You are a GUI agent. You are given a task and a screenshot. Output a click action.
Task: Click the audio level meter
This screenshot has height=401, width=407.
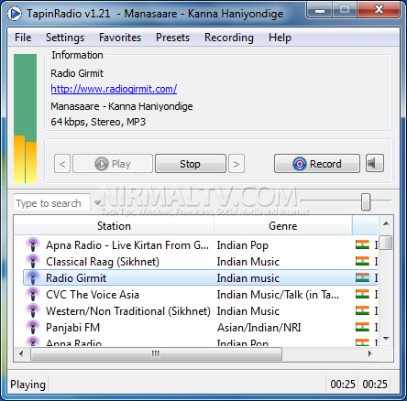[x=26, y=118]
